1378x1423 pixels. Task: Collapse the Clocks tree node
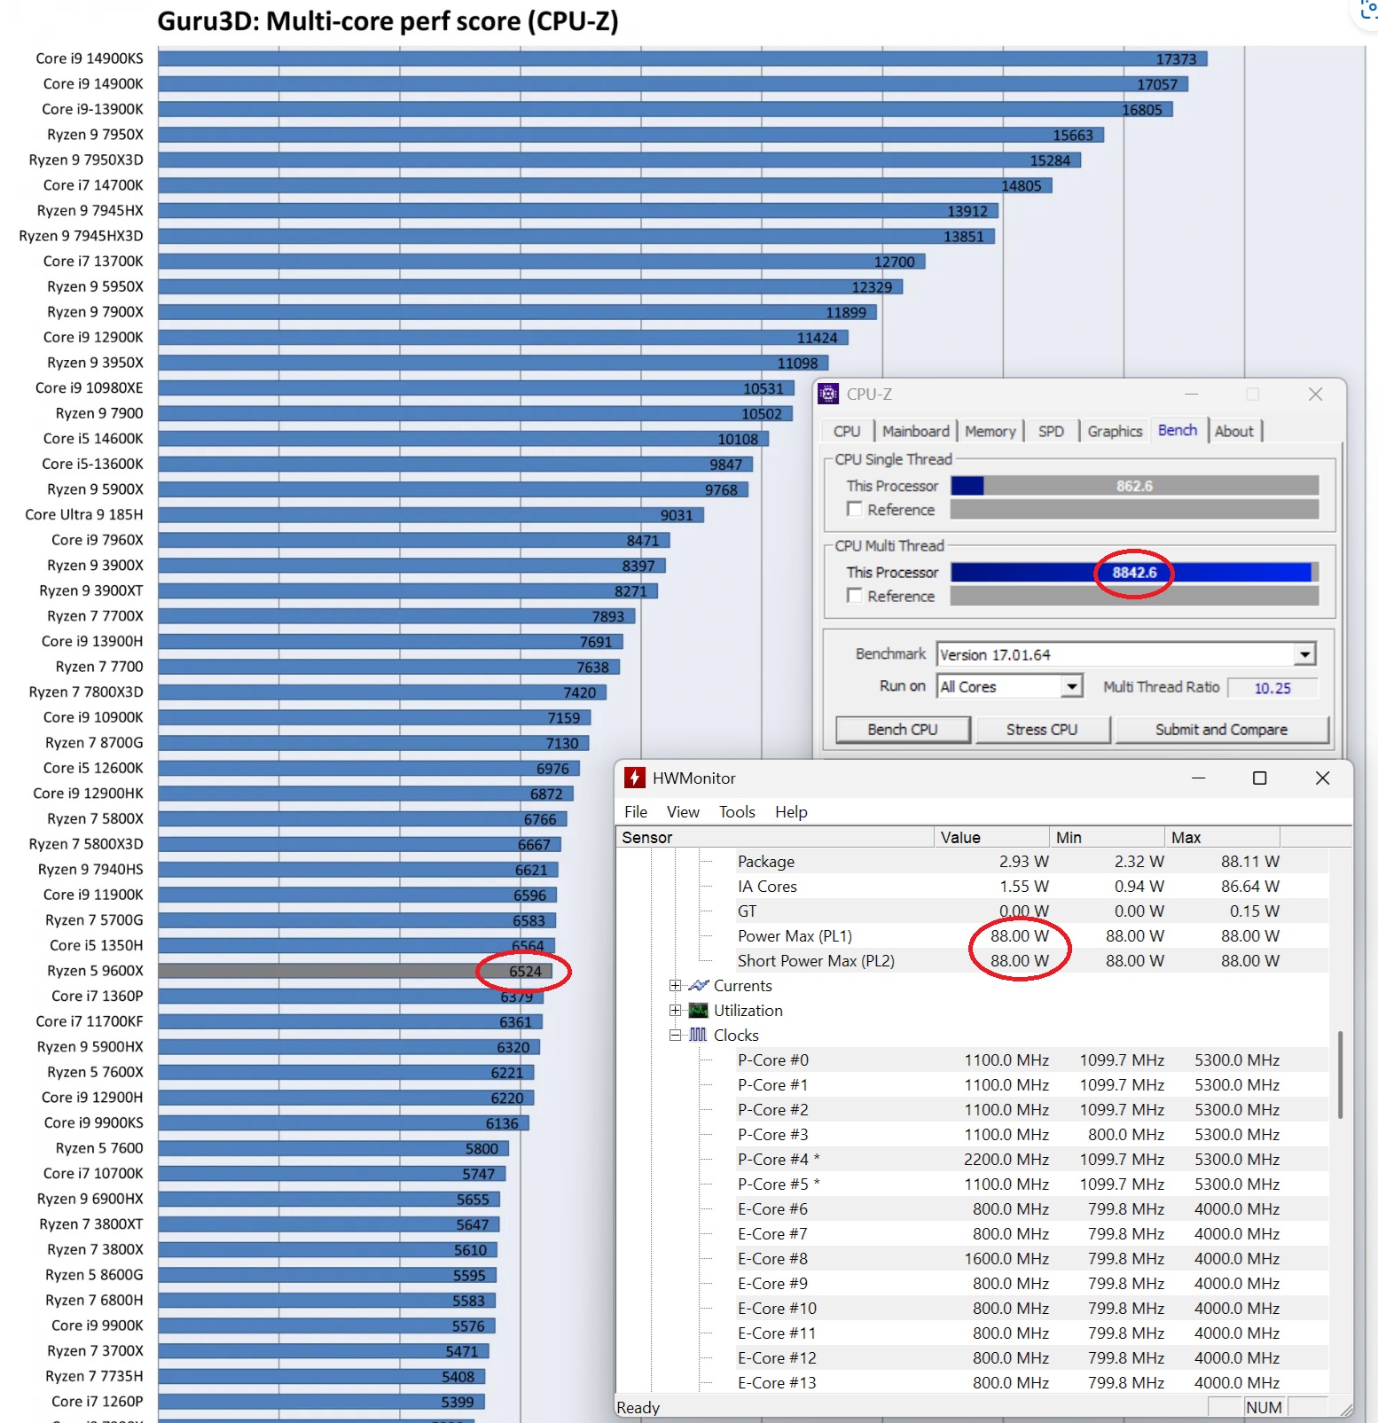click(676, 1035)
